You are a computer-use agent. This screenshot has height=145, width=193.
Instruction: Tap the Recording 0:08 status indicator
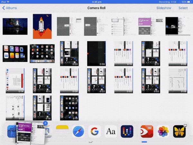coord(168,2)
